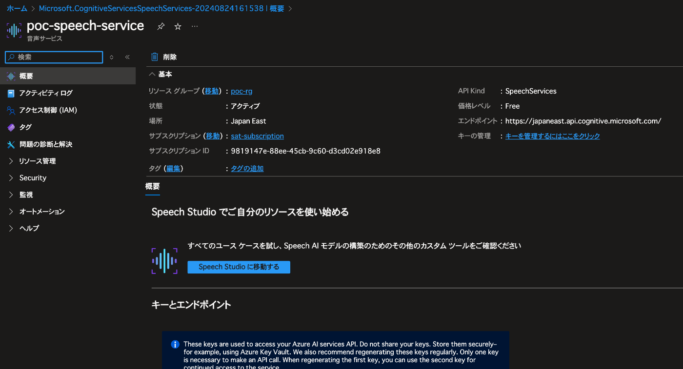
Task: Expand the Security section
Action: 11,178
